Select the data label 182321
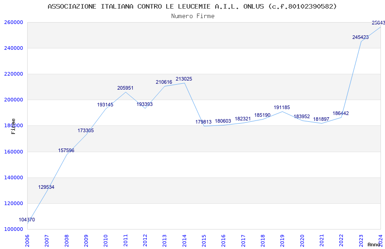 (x=243, y=119)
